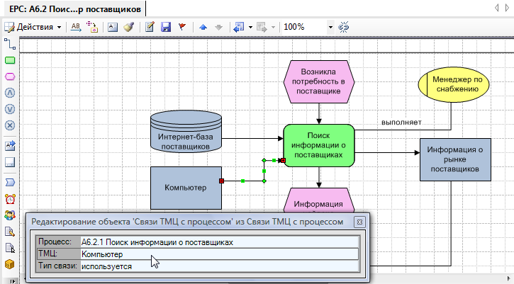Image resolution: width=514 pixels, height=284 pixels.
Task: Click the 100% zoom value field
Action: click(303, 27)
